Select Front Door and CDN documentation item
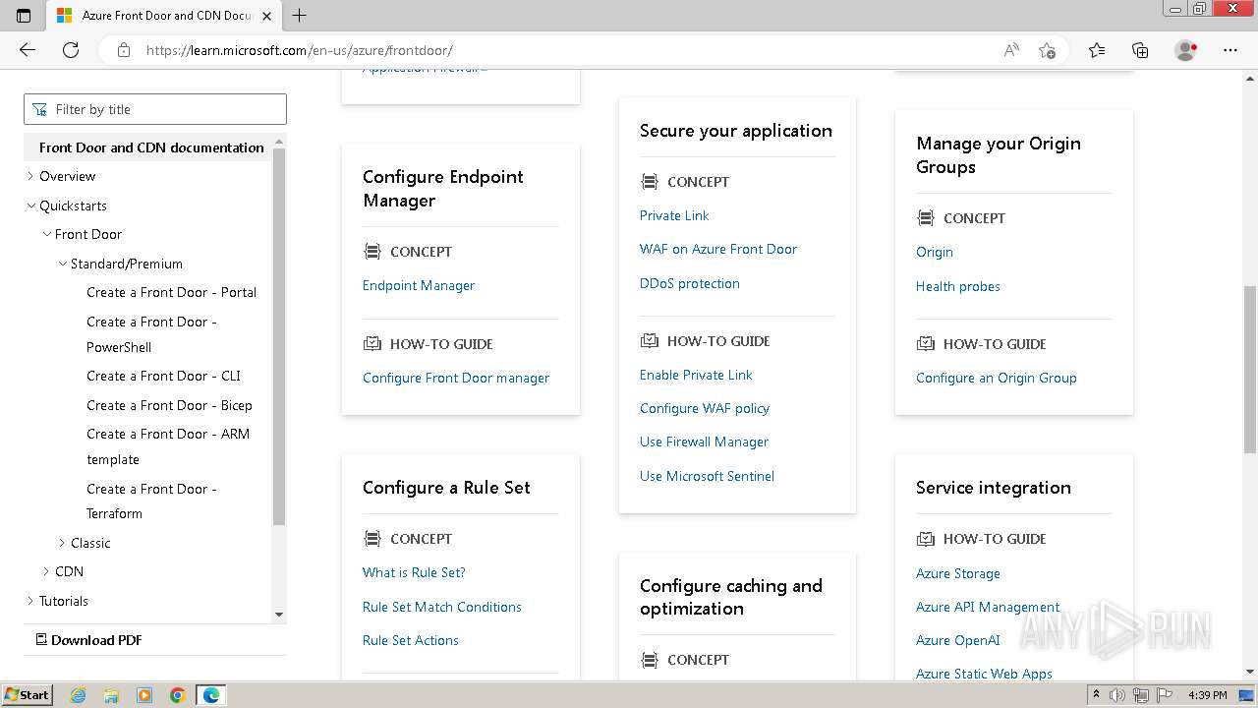 click(151, 147)
